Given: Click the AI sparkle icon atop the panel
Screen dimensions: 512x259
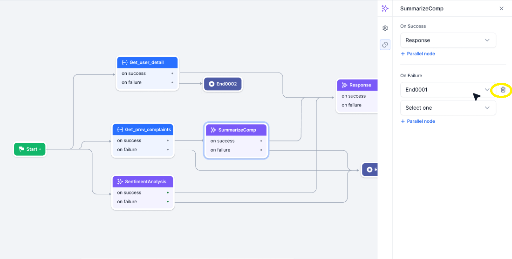Looking at the screenshot, I should pos(385,8).
